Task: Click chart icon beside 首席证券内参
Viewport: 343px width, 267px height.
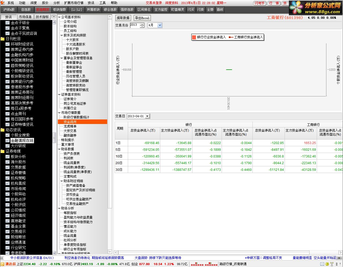Action: point(8,50)
